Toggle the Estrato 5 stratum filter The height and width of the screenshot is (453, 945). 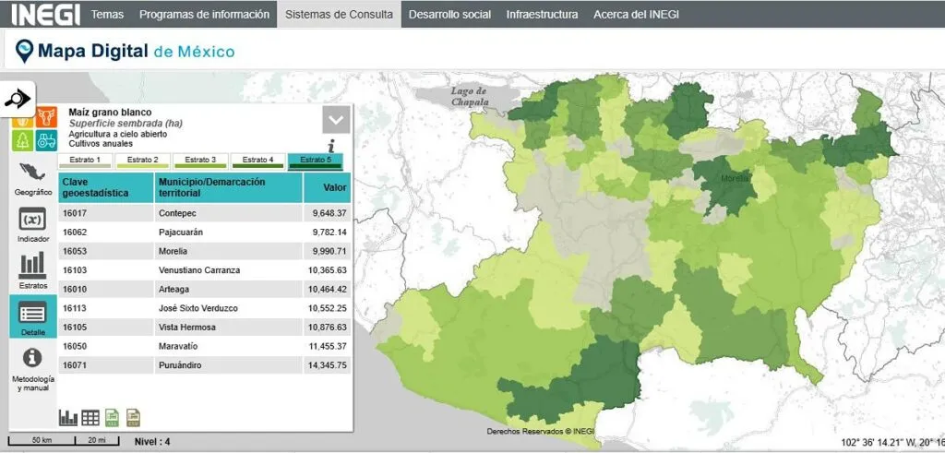click(315, 161)
